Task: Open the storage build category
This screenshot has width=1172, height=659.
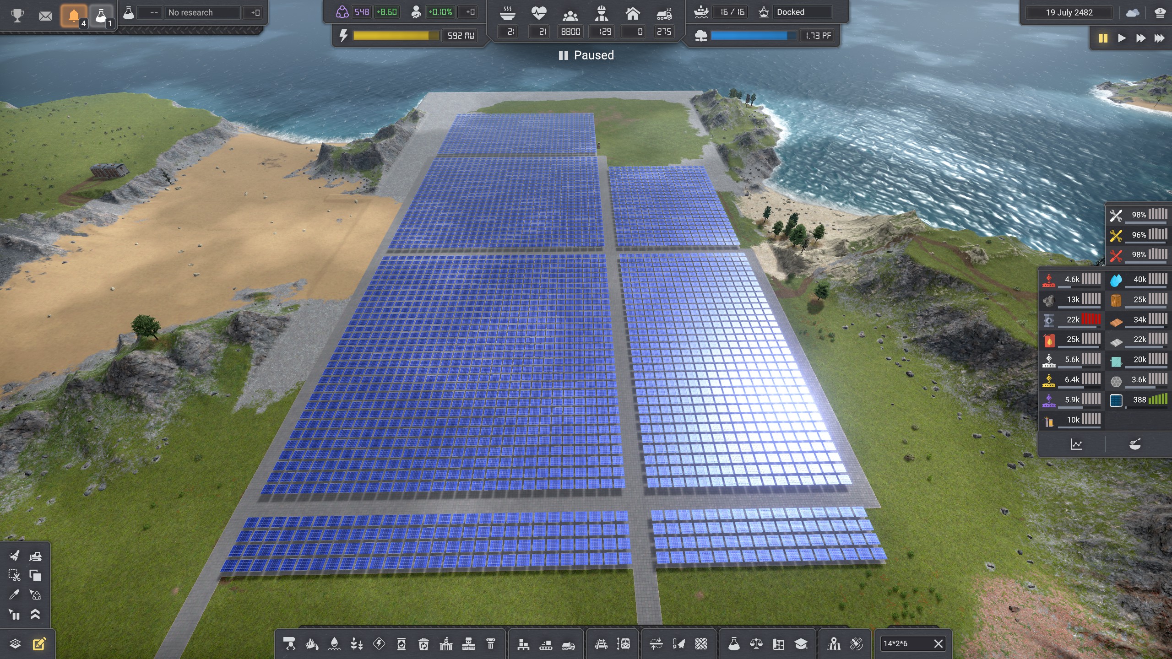Action: pyautogui.click(x=523, y=644)
